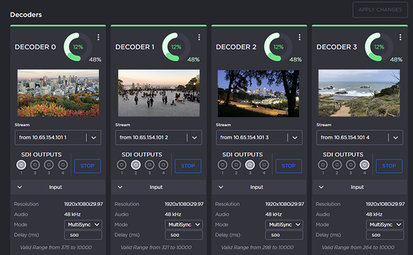Collapse the Input section of Decoder 0
The image size is (413, 255).
click(19, 187)
